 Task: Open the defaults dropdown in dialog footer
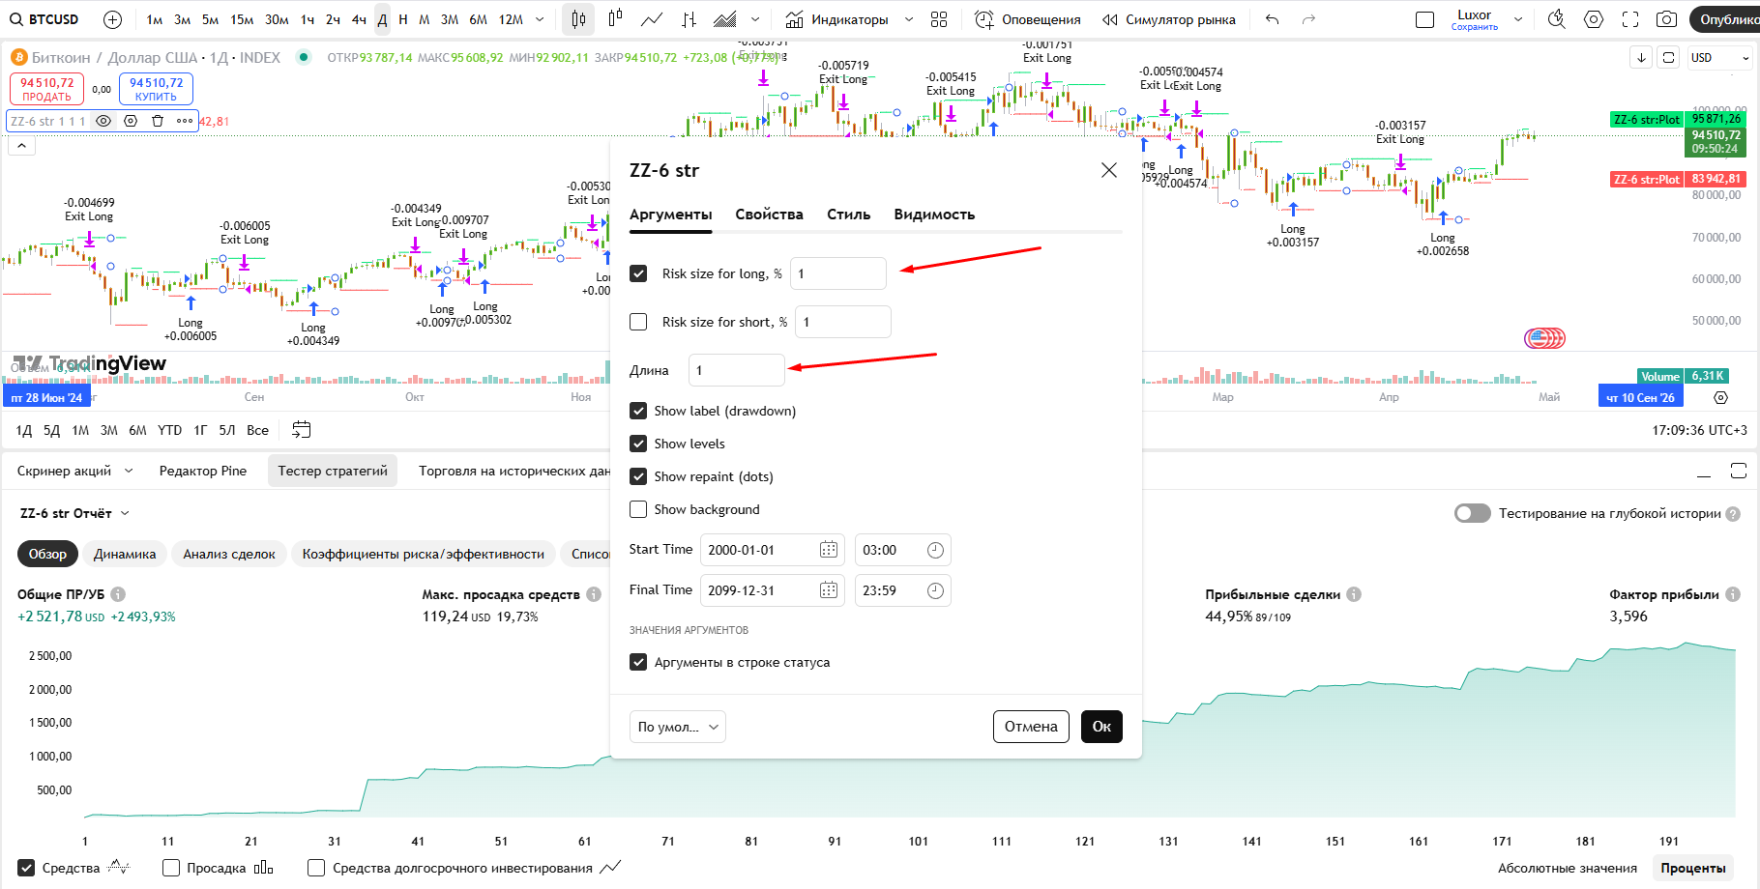tap(677, 727)
